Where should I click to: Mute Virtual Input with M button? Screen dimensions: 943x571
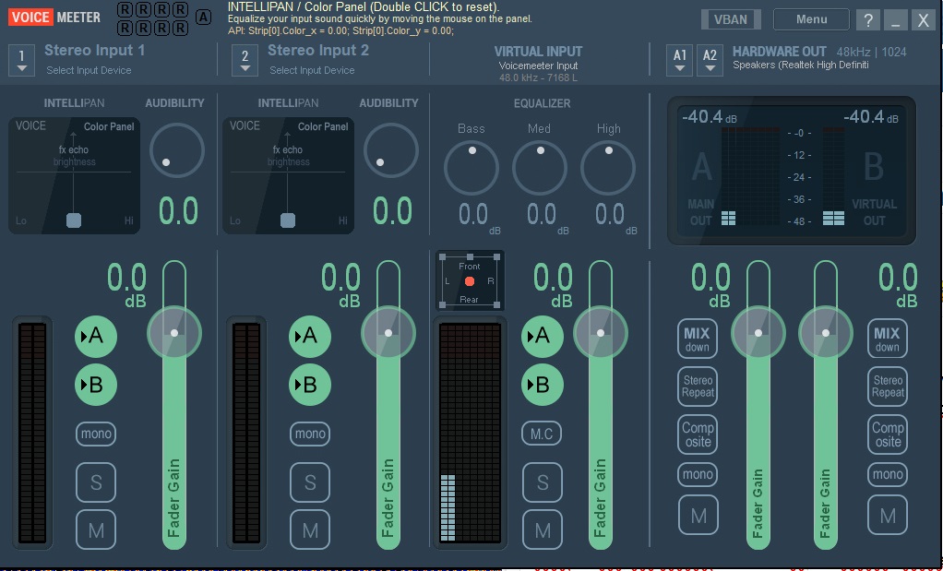[543, 530]
